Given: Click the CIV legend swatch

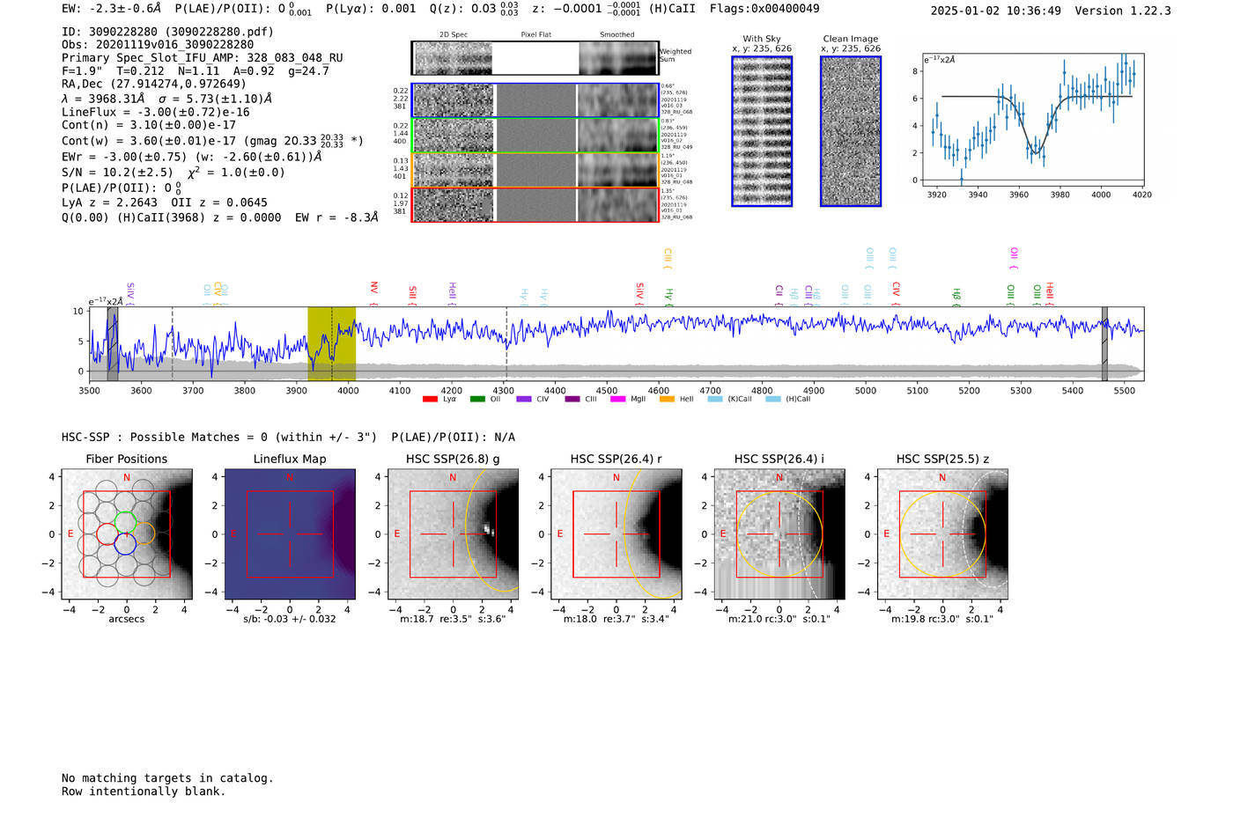Looking at the screenshot, I should (x=524, y=399).
